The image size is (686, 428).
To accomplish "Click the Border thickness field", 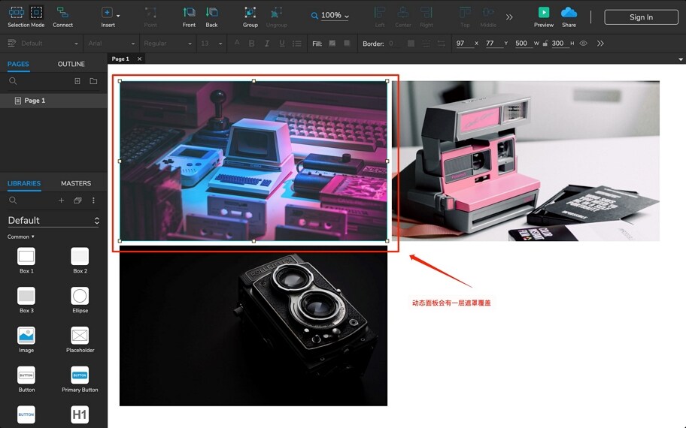I will click(393, 44).
